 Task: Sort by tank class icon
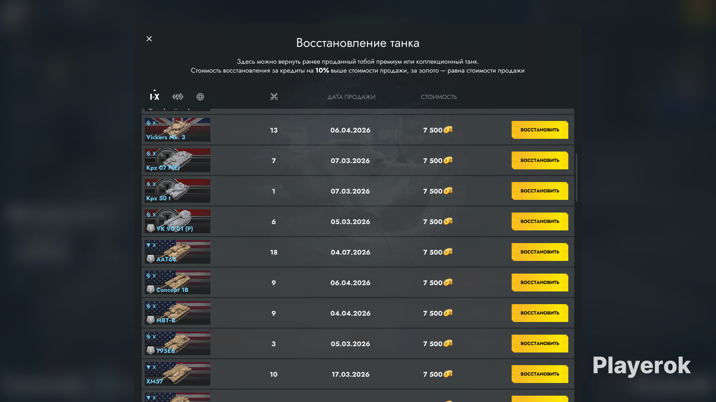pos(178,96)
